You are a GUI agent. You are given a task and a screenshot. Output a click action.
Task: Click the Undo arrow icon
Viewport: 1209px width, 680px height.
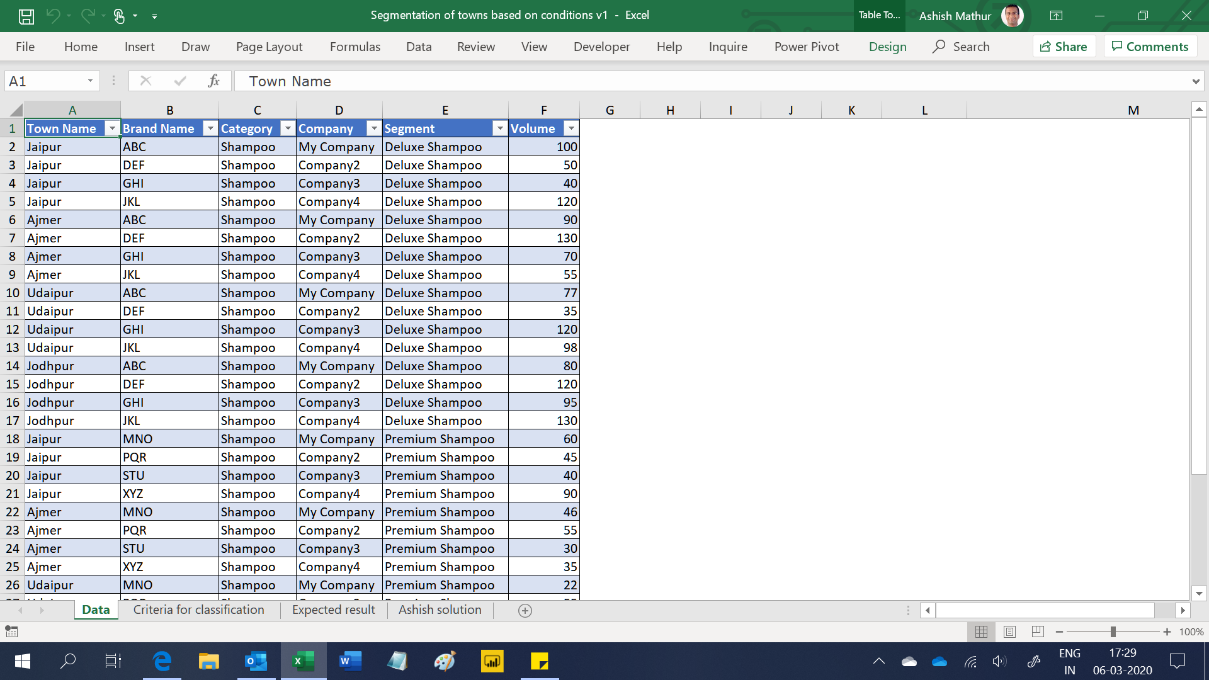tap(54, 16)
